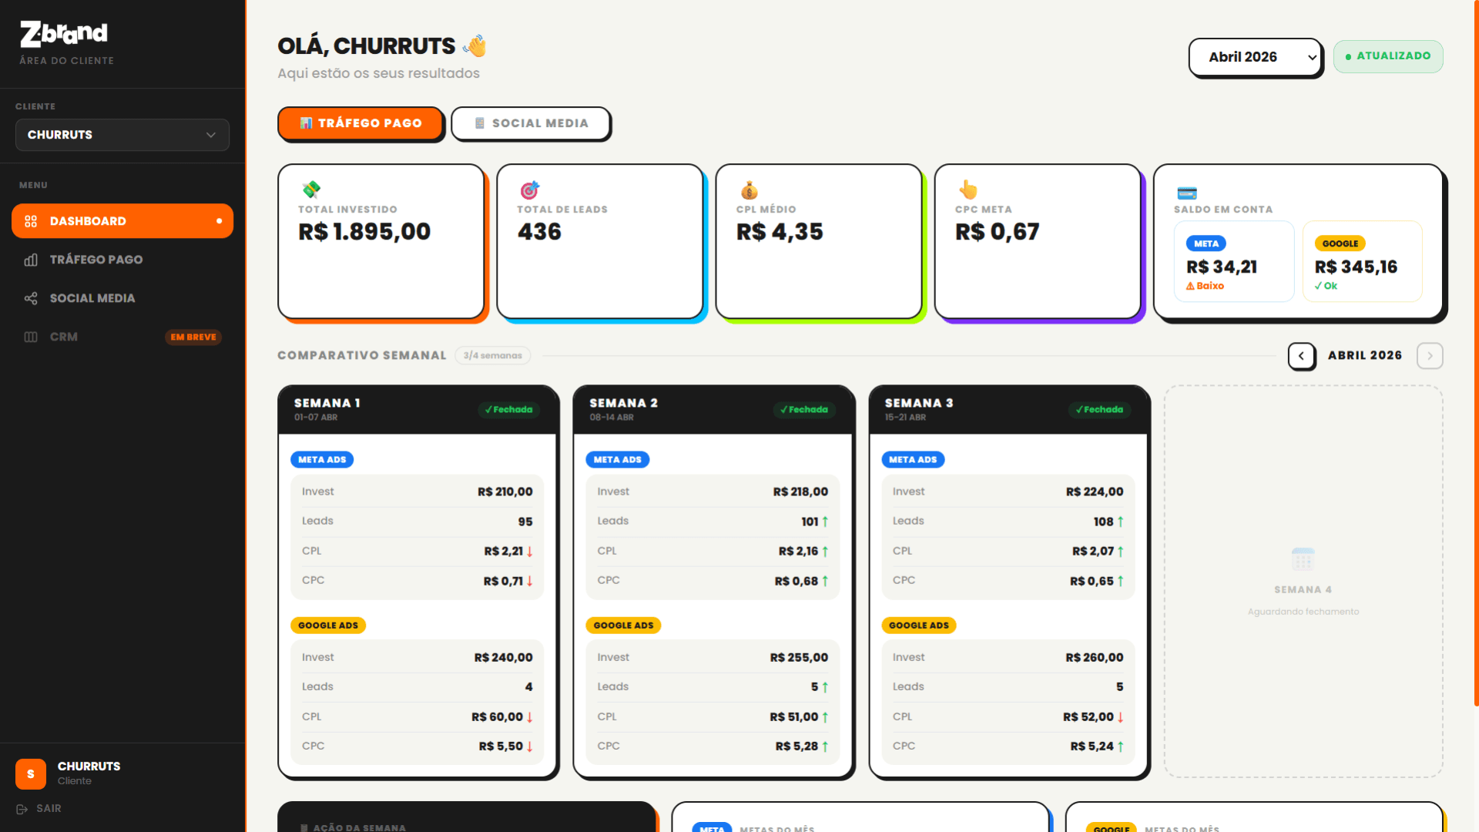1479x832 pixels.
Task: Click the CRM icon in the sidebar
Action: [31, 337]
